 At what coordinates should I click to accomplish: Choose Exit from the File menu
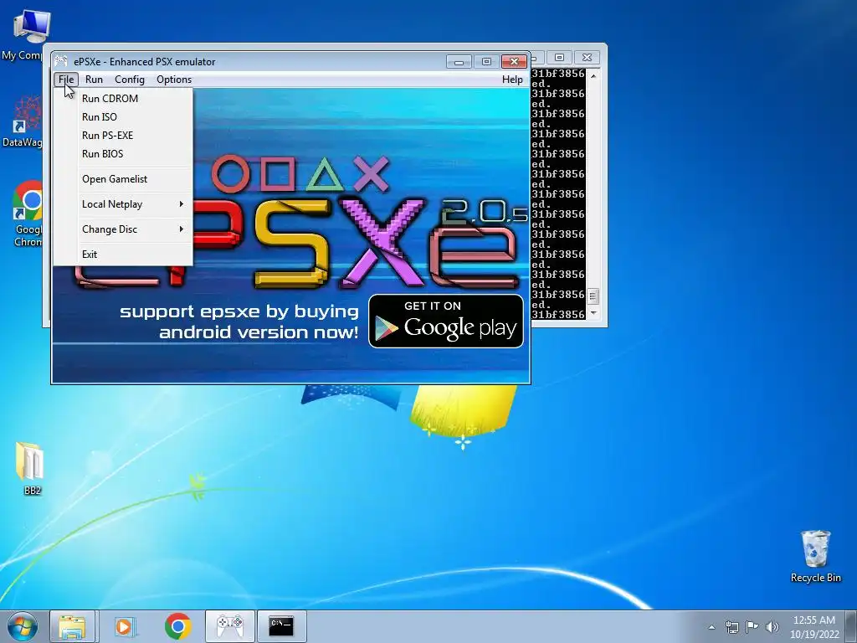123,255
